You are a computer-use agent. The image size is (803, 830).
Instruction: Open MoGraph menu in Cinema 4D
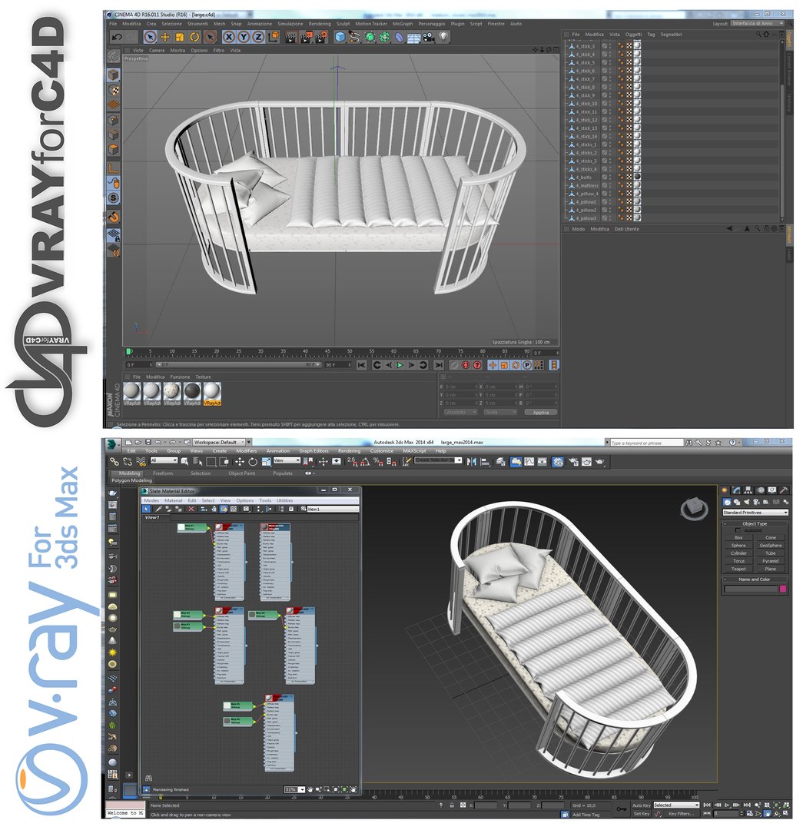403,24
